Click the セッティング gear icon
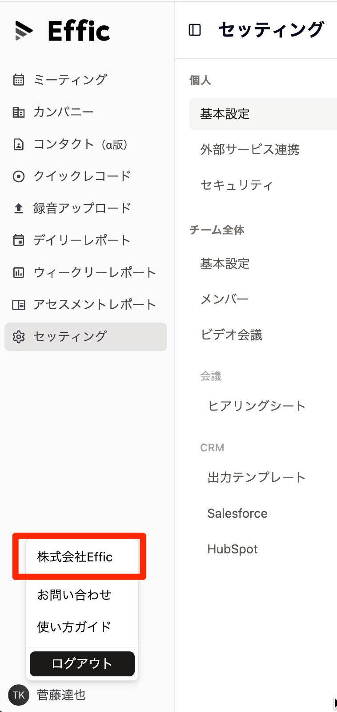This screenshot has width=337, height=712. coord(19,337)
